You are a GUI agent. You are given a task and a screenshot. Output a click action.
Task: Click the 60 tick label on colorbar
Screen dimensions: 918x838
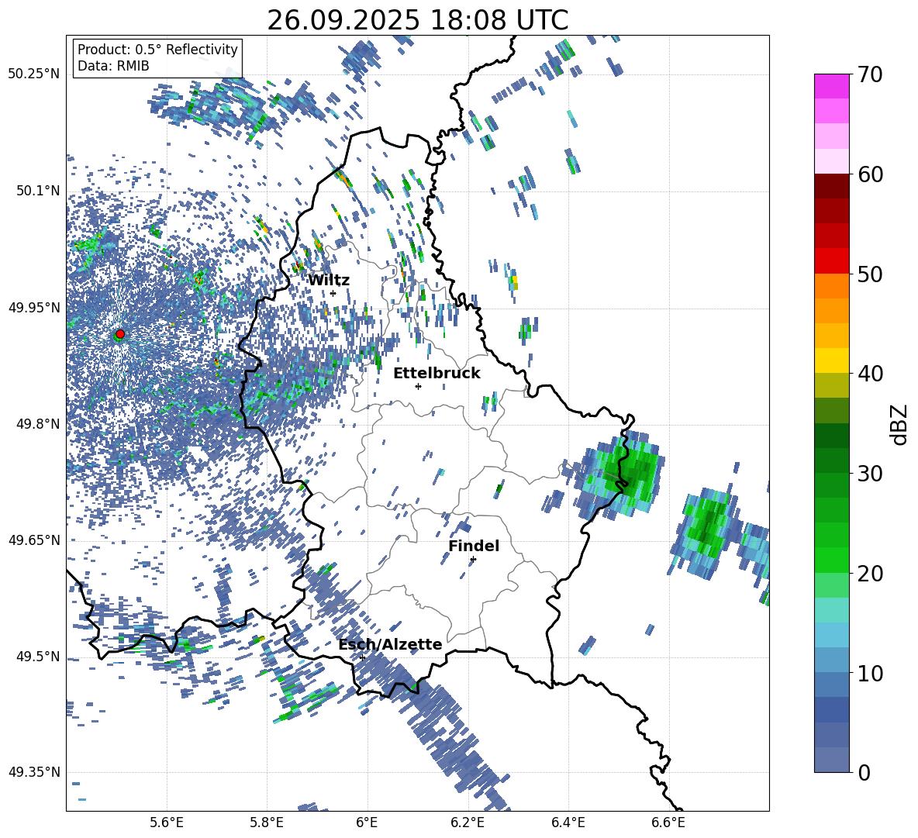[869, 174]
